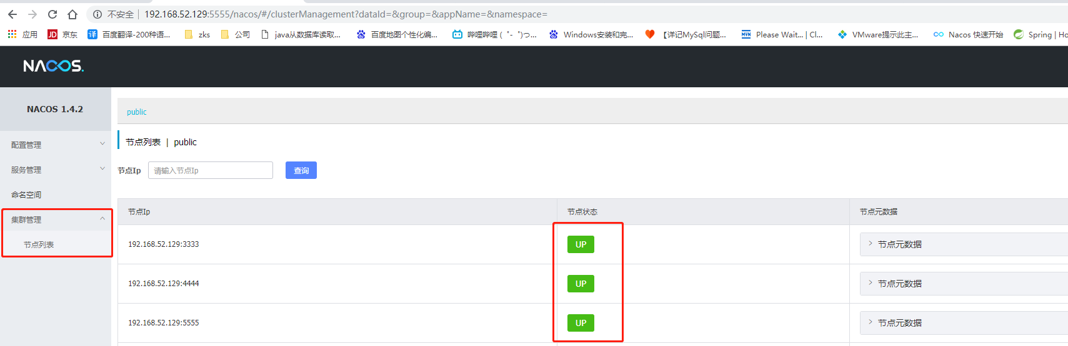
Task: Click the 节点Ip search input field
Action: (211, 170)
